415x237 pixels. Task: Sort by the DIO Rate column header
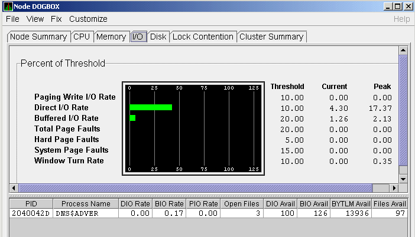135,203
